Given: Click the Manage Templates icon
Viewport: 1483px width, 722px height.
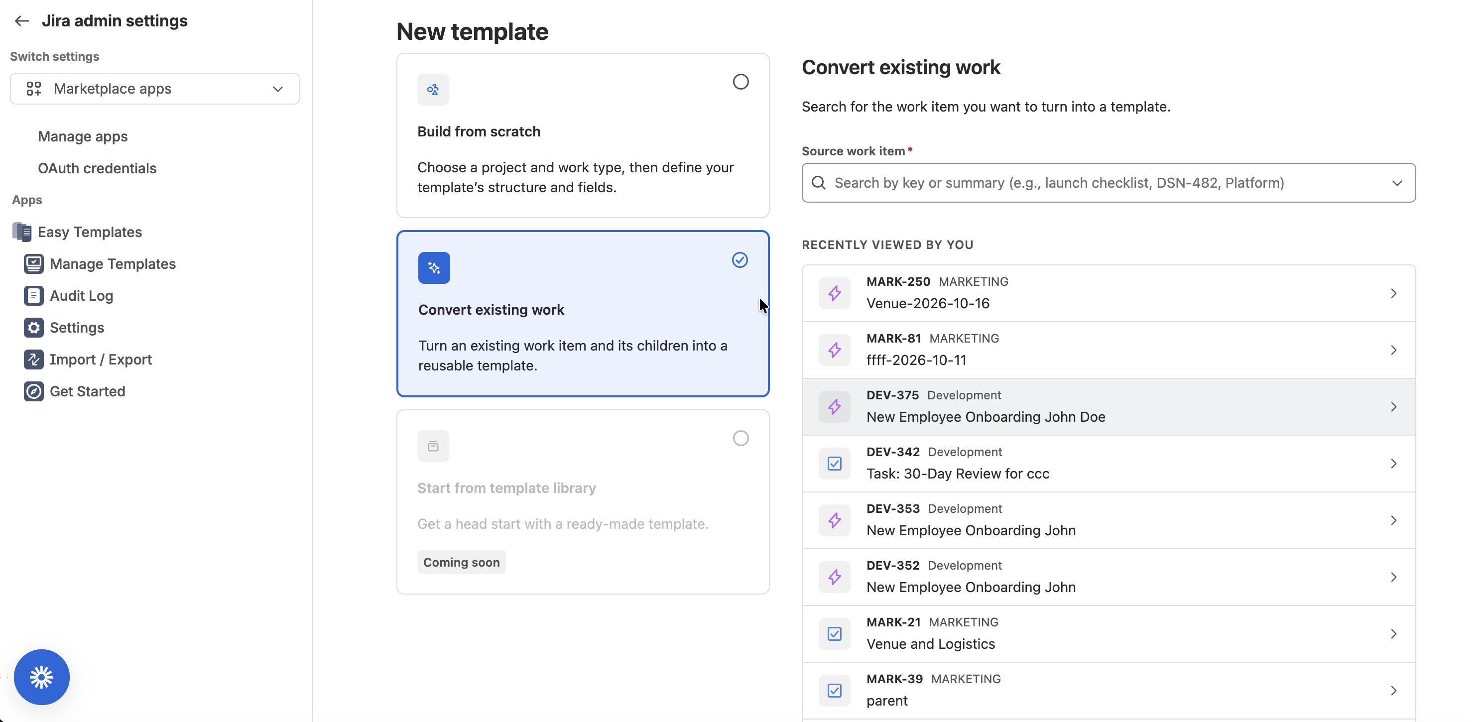Looking at the screenshot, I should coord(33,264).
